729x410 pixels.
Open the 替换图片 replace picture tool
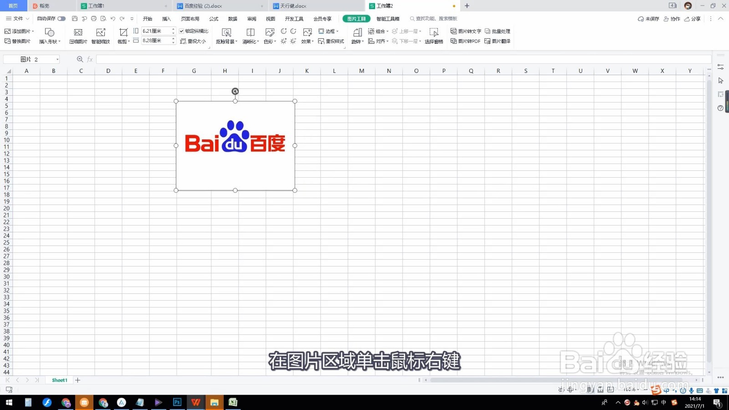coord(17,41)
